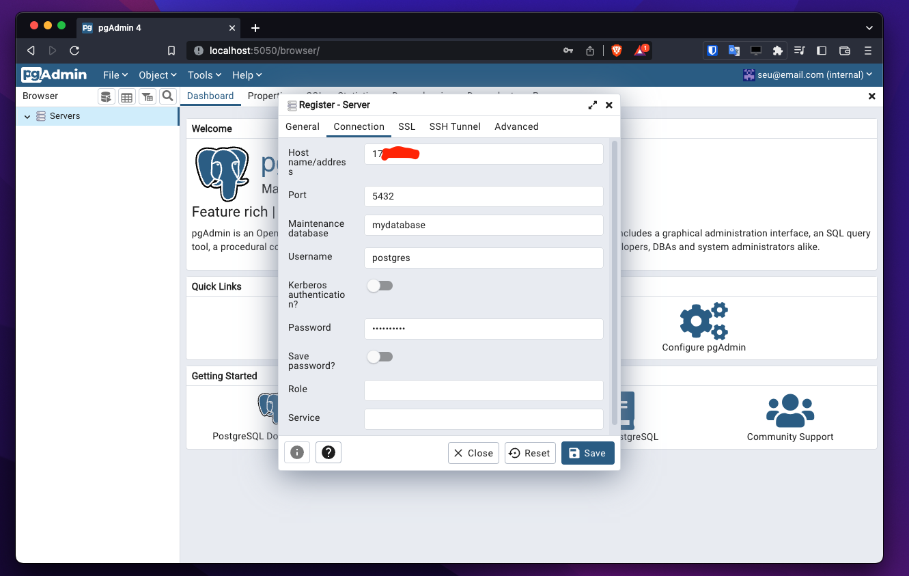The height and width of the screenshot is (576, 909).
Task: Click the Close button in dialog footer
Action: point(473,453)
